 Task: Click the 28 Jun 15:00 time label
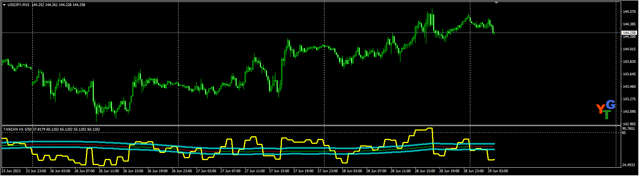pos(425,171)
